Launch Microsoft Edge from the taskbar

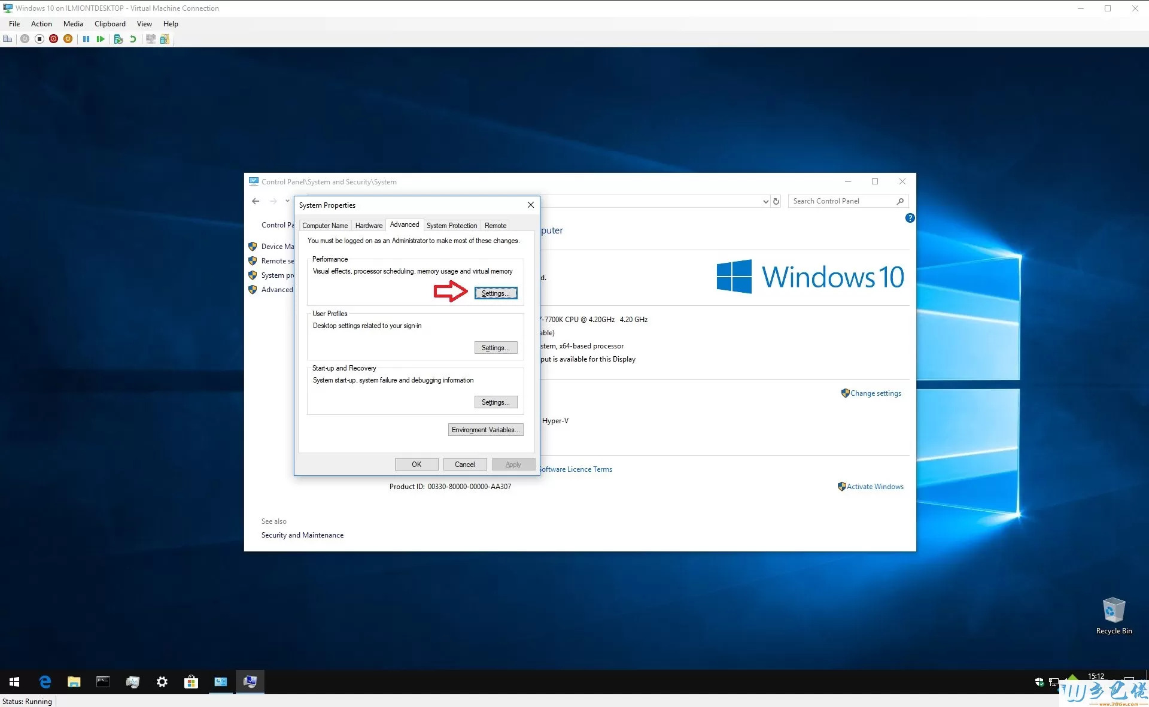[x=45, y=681]
